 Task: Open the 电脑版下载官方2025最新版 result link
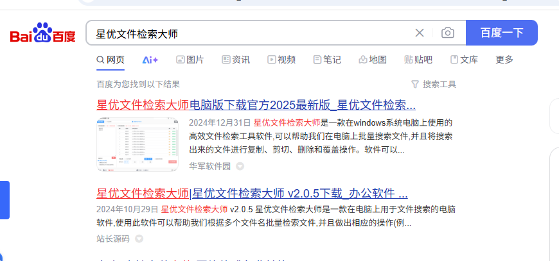click(x=256, y=105)
